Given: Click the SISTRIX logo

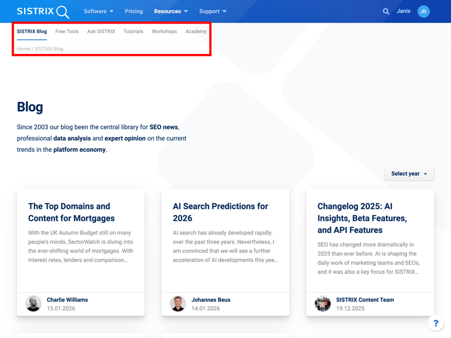Looking at the screenshot, I should coord(43,11).
